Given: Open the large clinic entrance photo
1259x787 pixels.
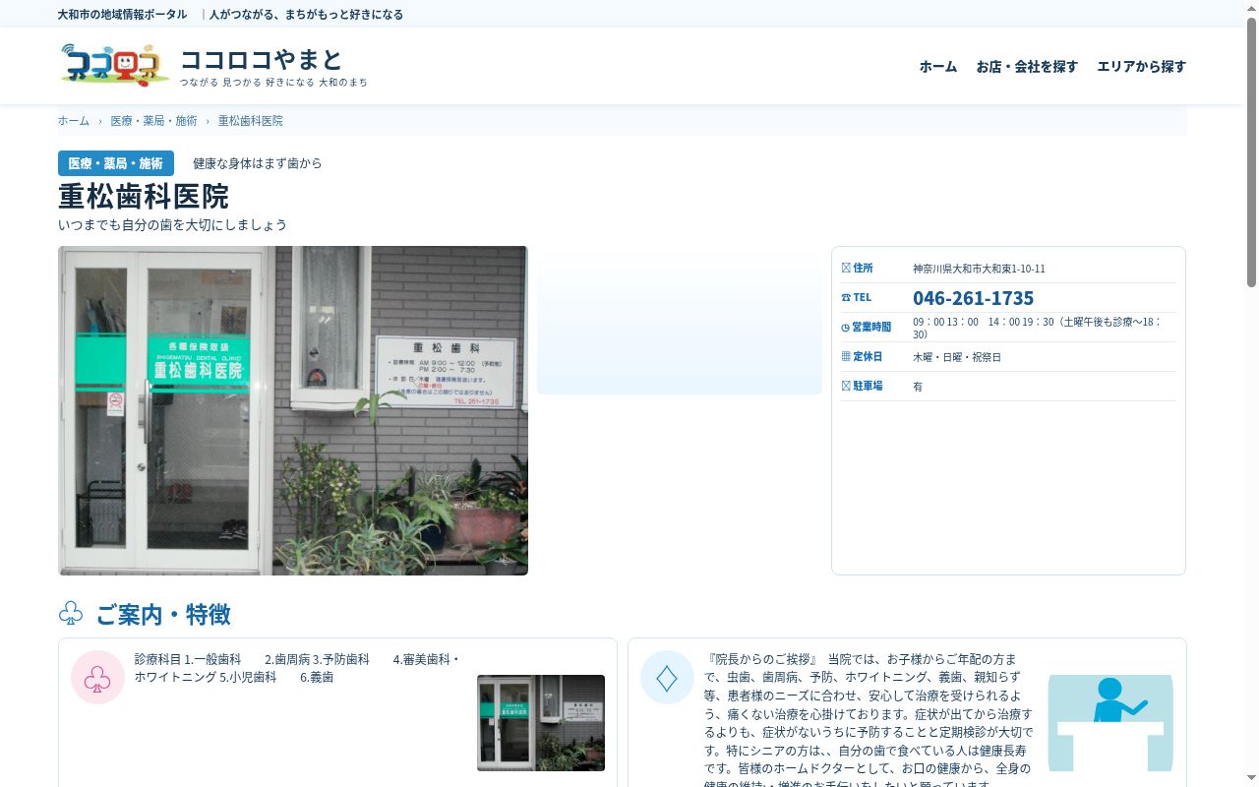Looking at the screenshot, I should [293, 410].
